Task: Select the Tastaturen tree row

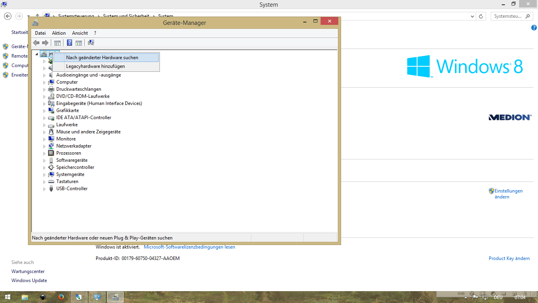Action: 67,181
